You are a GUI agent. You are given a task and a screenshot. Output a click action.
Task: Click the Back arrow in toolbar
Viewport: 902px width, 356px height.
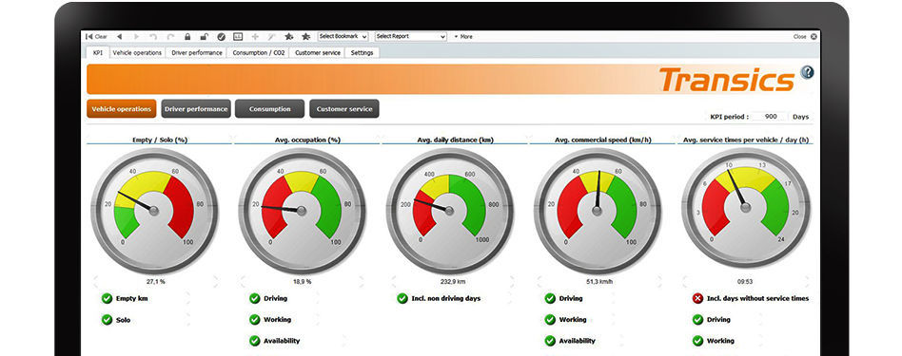[x=119, y=36]
